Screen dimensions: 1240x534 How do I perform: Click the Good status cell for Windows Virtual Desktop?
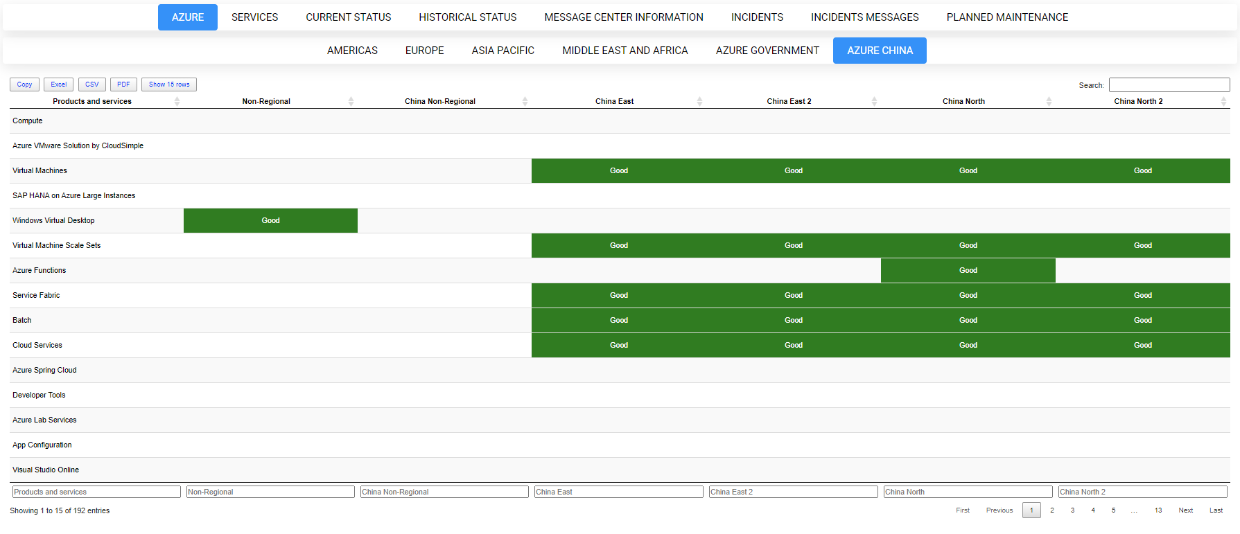click(x=270, y=221)
